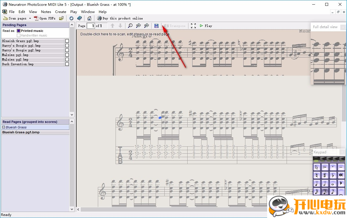
Task: Enable the Printed music option
Action: (x=19, y=31)
